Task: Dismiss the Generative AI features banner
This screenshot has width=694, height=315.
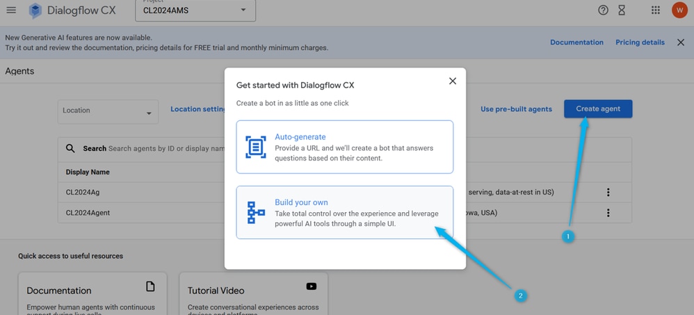Action: pos(681,42)
